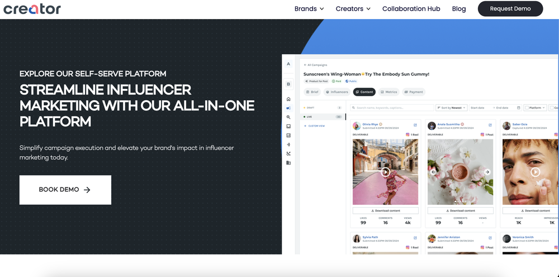Click the Book Demo button

pos(65,190)
